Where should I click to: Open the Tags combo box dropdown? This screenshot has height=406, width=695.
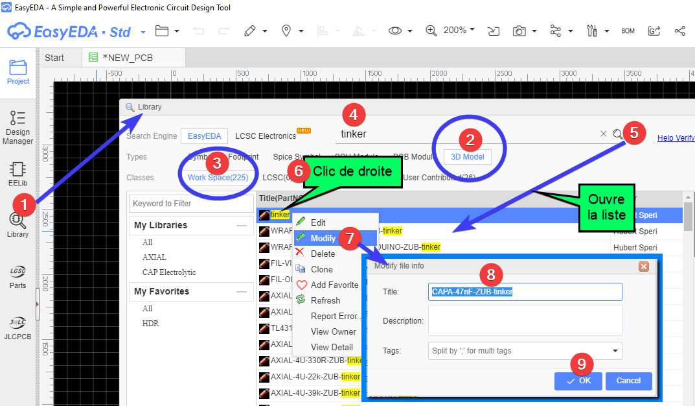click(x=615, y=350)
